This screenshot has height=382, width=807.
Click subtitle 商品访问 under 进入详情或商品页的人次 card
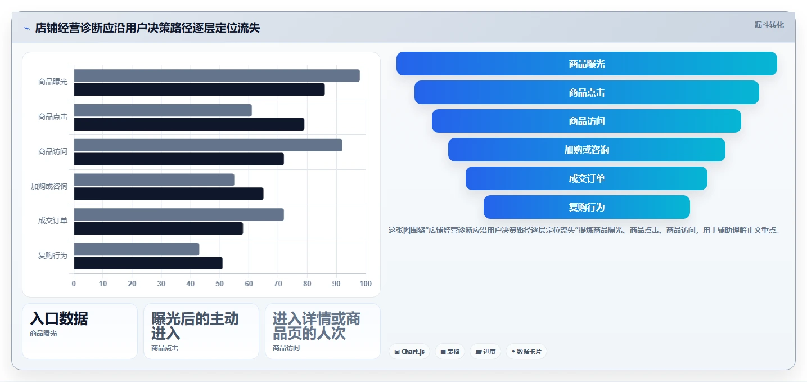coord(286,348)
